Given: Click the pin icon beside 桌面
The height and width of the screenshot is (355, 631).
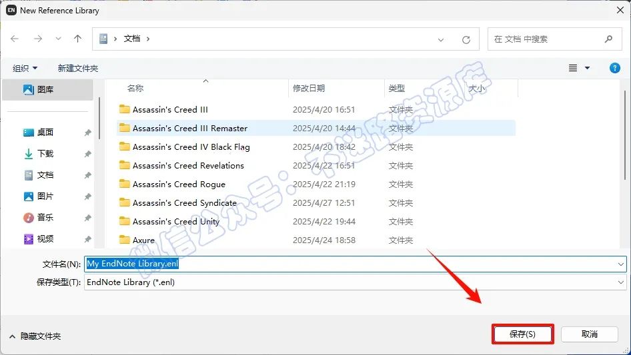Looking at the screenshot, I should point(87,133).
